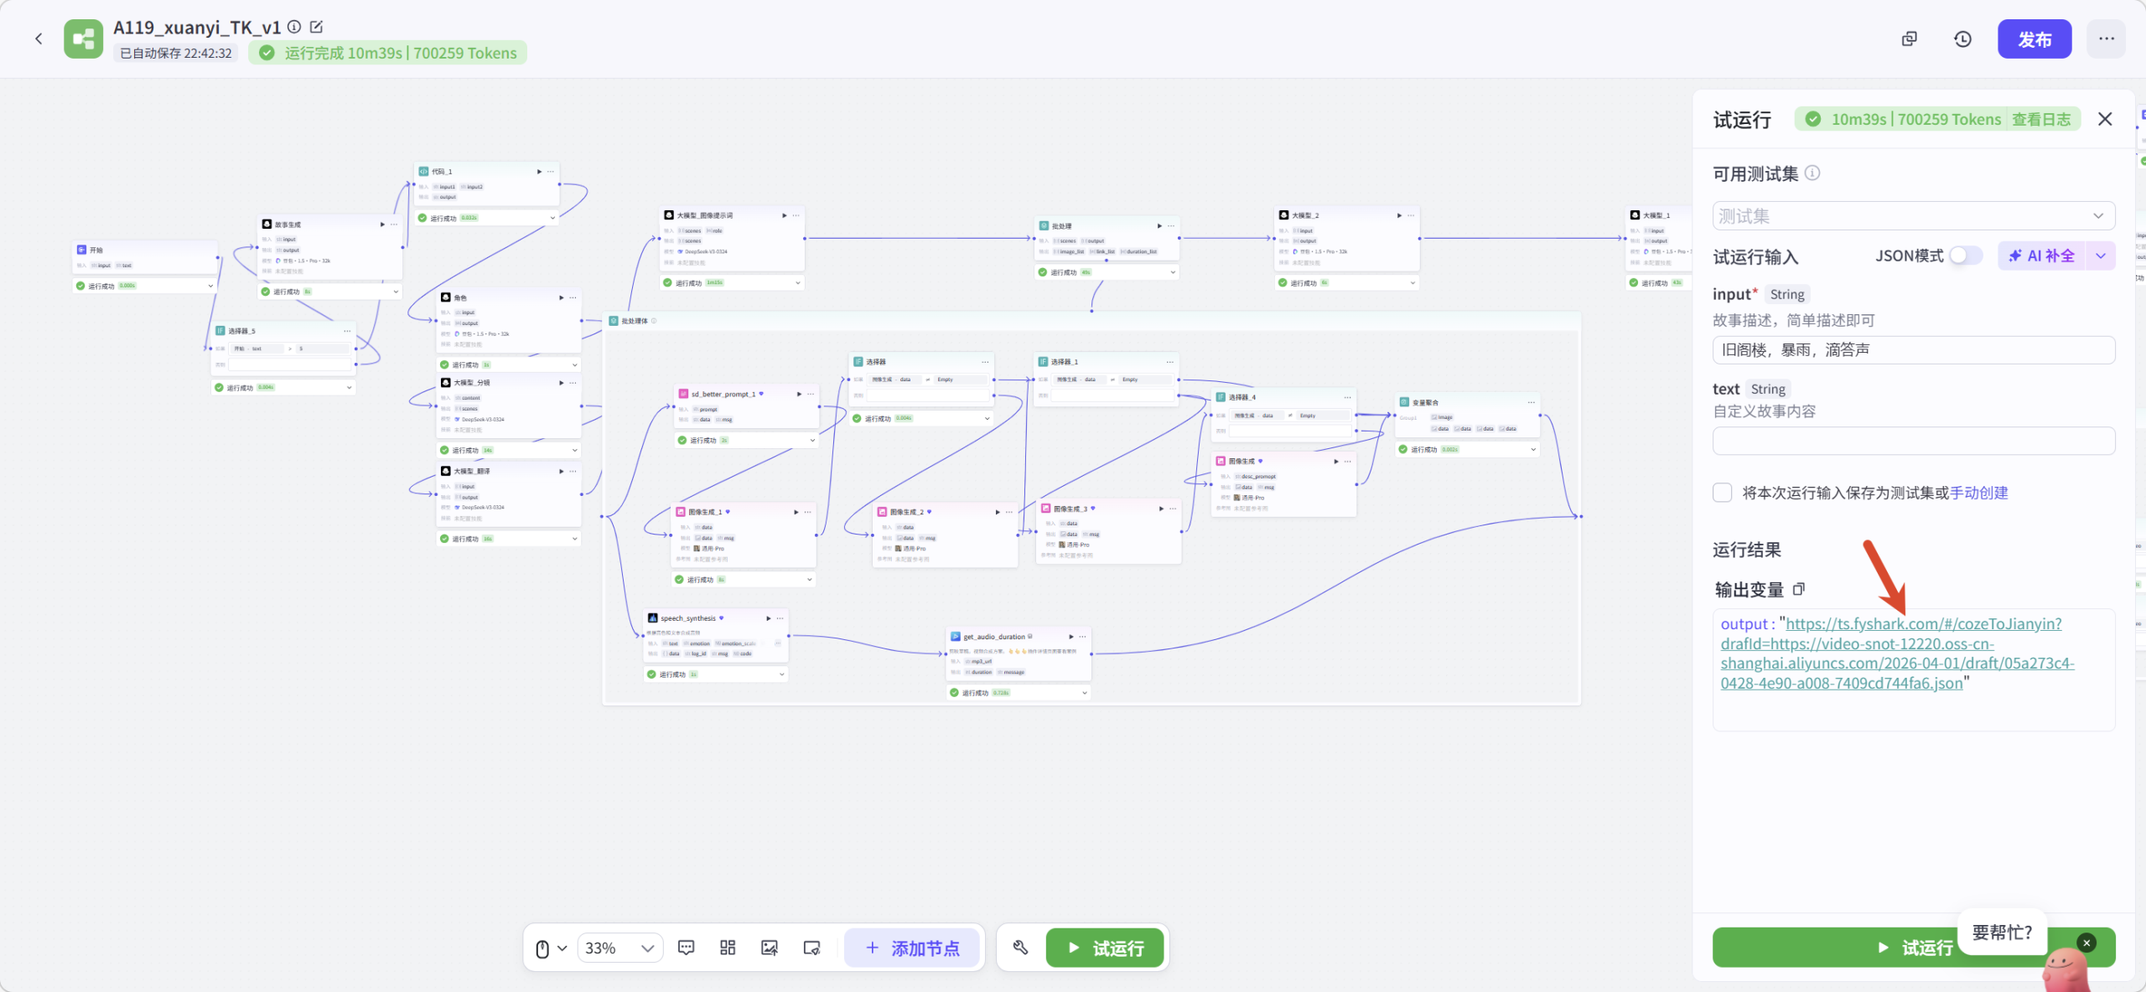Click edit pencil next to workflow name
The height and width of the screenshot is (992, 2146).
point(317,27)
